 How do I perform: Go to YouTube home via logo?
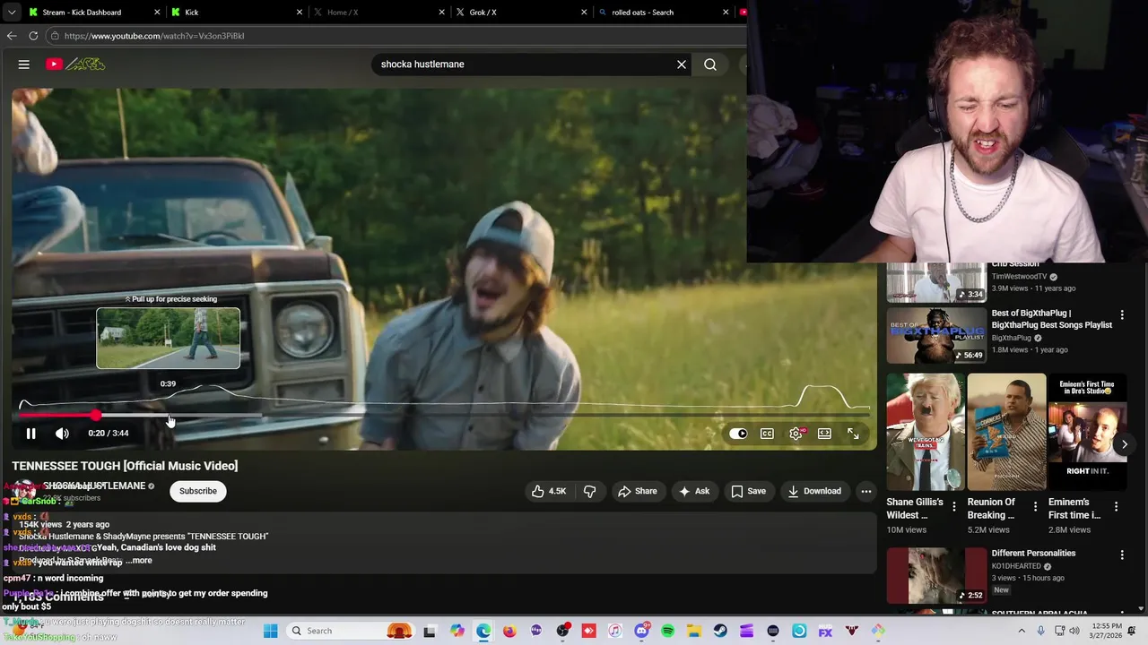point(76,64)
